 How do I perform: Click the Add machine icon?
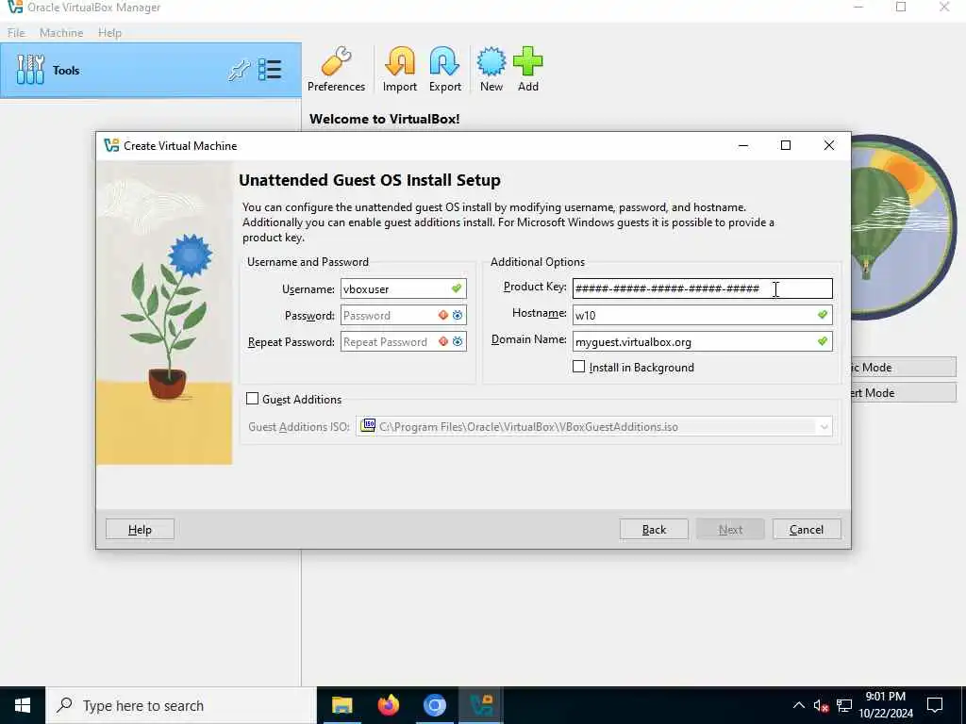pos(528,70)
